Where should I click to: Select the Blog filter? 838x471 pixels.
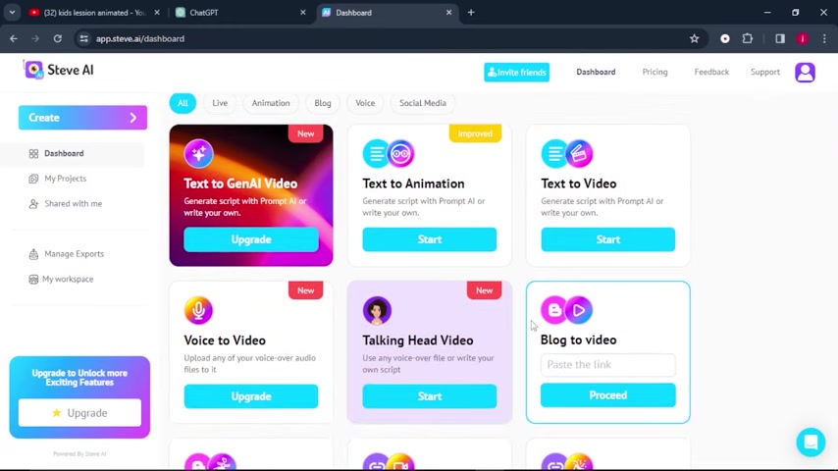[x=323, y=103]
